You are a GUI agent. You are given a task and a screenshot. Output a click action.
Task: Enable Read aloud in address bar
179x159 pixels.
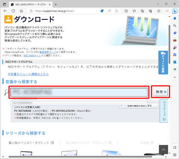point(109,11)
